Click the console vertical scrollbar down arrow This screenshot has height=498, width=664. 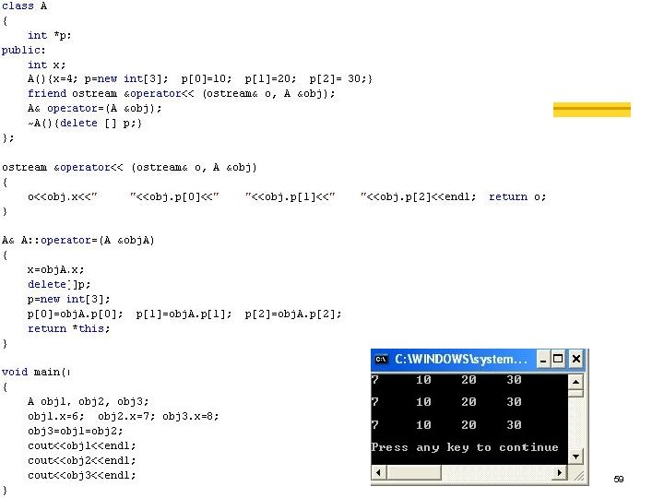pos(575,456)
